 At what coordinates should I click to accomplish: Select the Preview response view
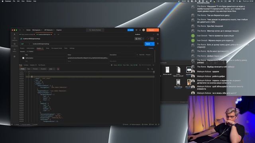point(35,69)
